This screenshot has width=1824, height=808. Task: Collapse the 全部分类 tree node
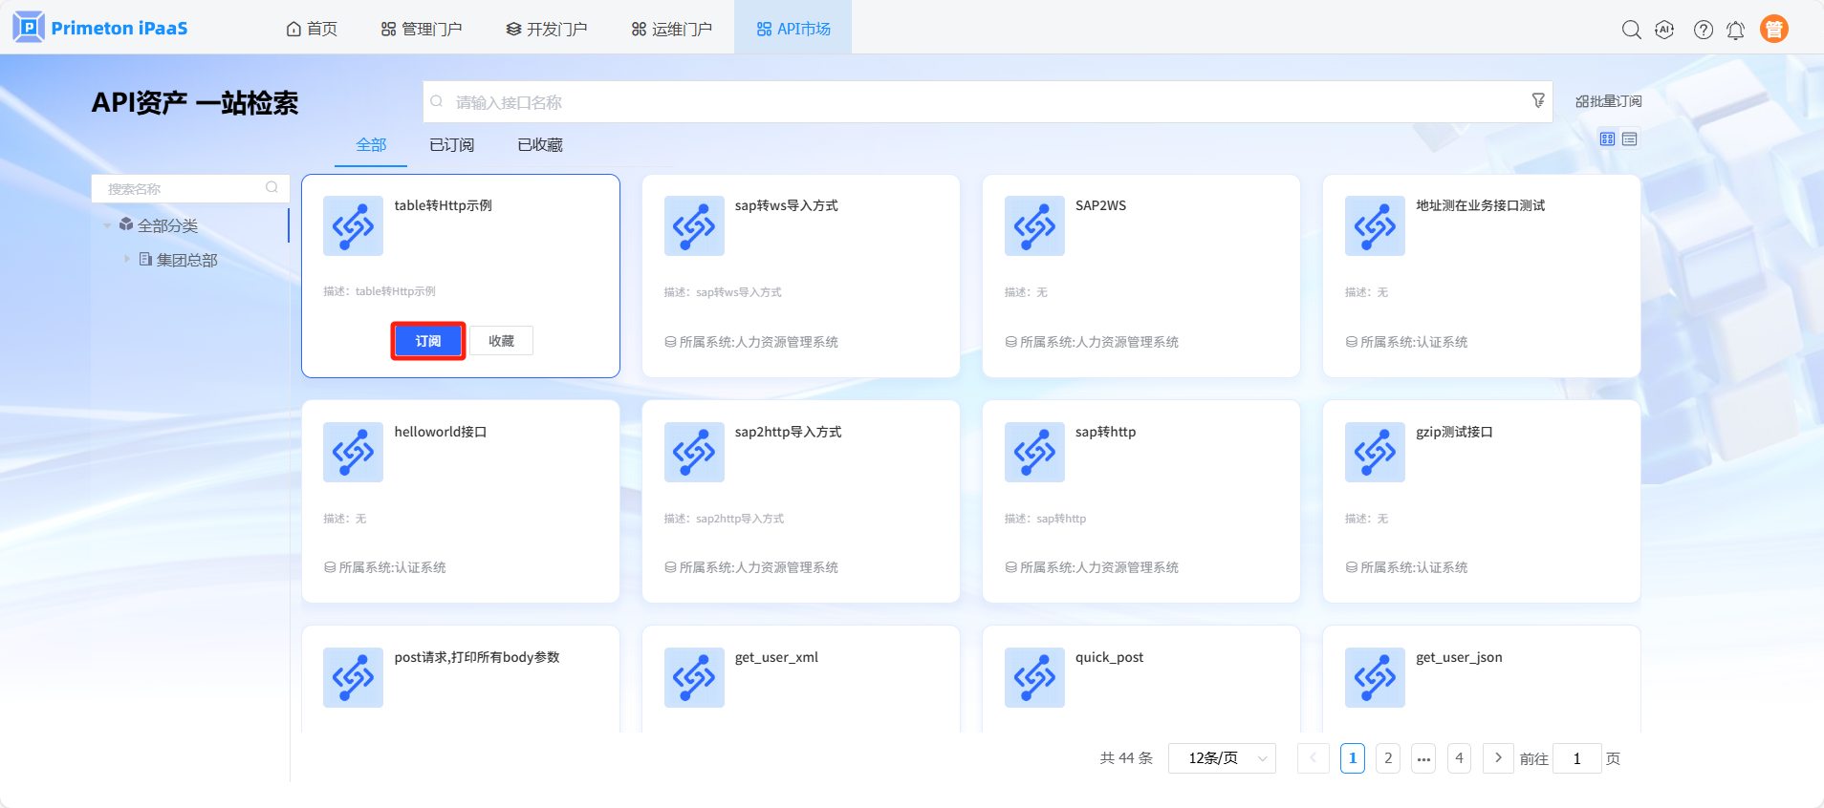(107, 225)
